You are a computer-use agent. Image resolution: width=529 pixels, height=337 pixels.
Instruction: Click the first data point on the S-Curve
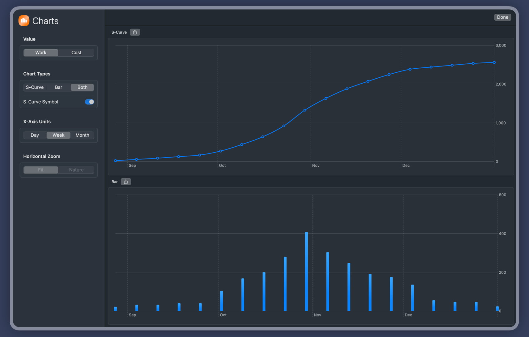(x=115, y=161)
